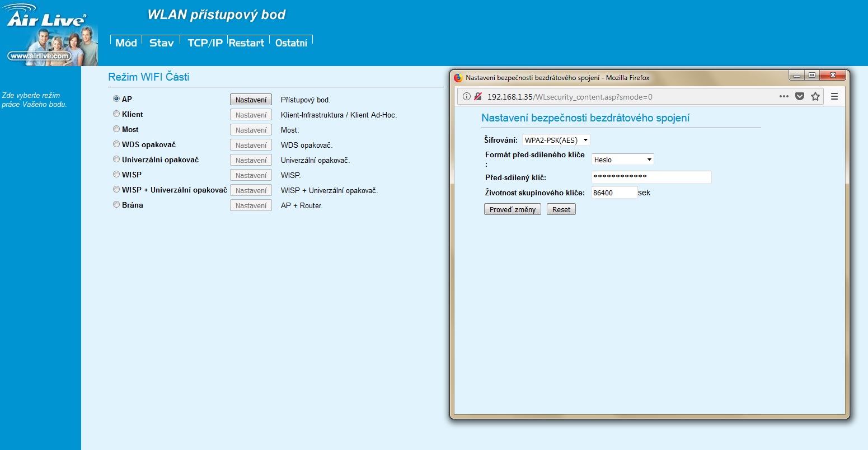Click the 'Životnost skupinového klíče:' label

click(x=535, y=193)
